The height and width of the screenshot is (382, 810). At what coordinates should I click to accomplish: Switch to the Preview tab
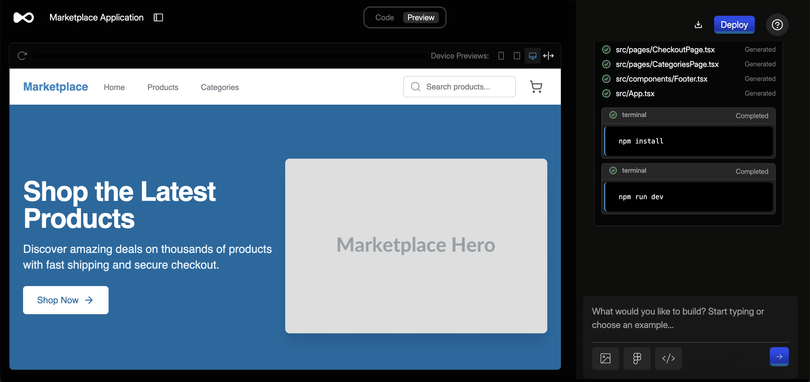[x=420, y=18]
